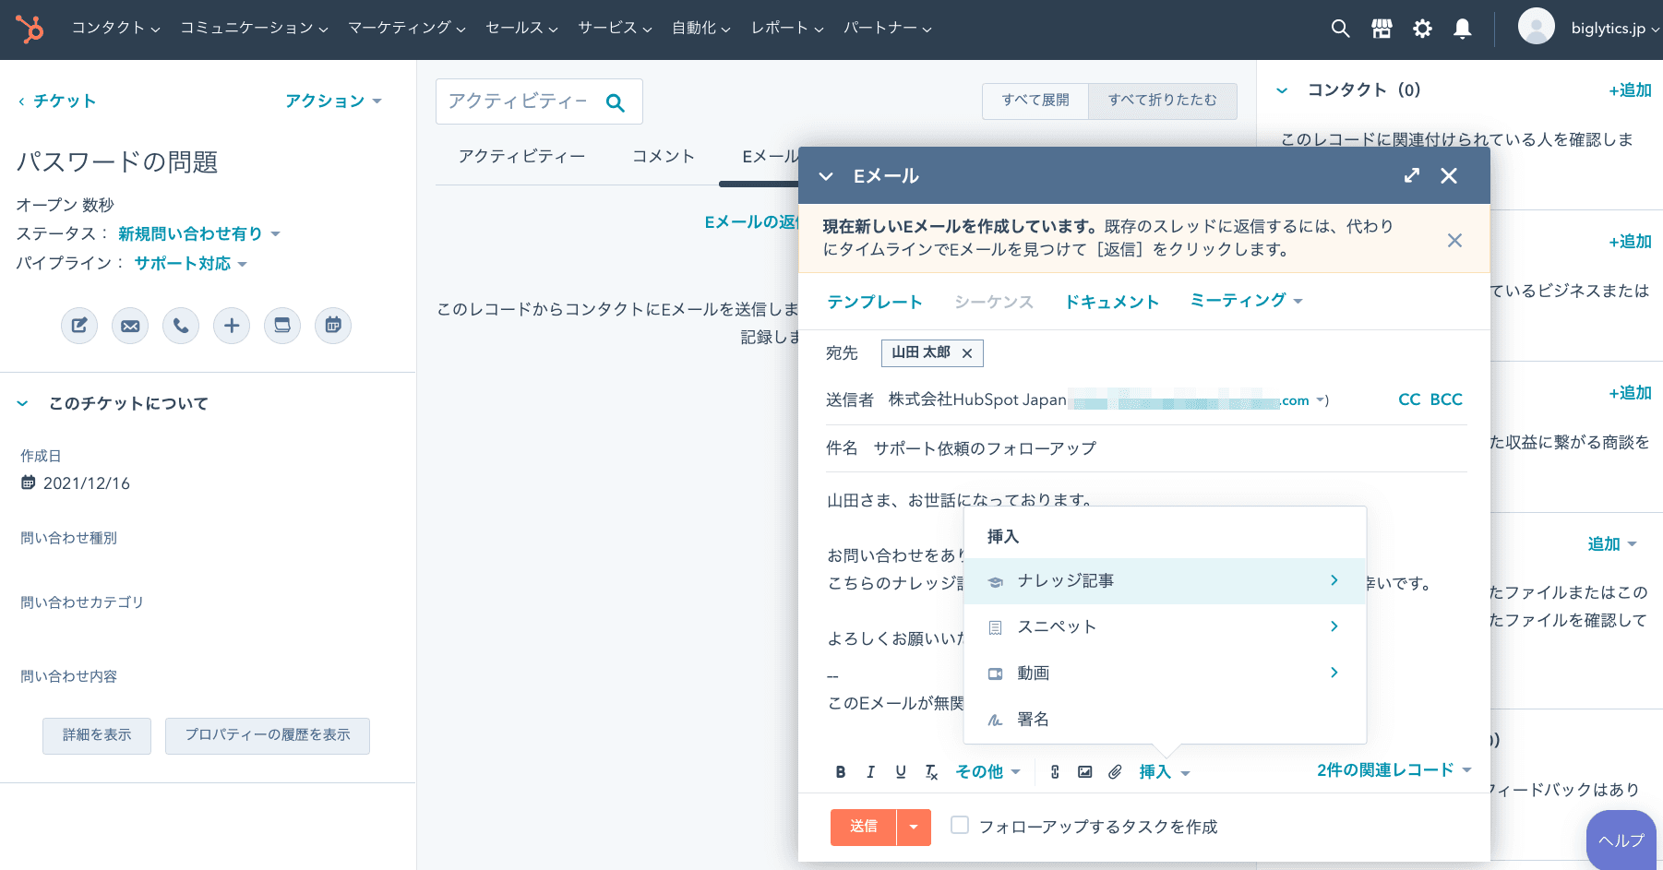
Task: Switch to the コメント tab
Action: [663, 157]
